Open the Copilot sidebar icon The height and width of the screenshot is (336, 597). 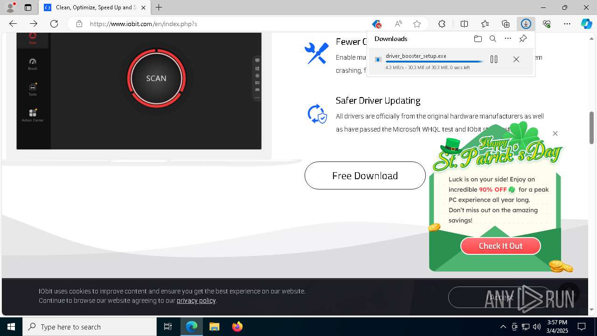click(587, 24)
